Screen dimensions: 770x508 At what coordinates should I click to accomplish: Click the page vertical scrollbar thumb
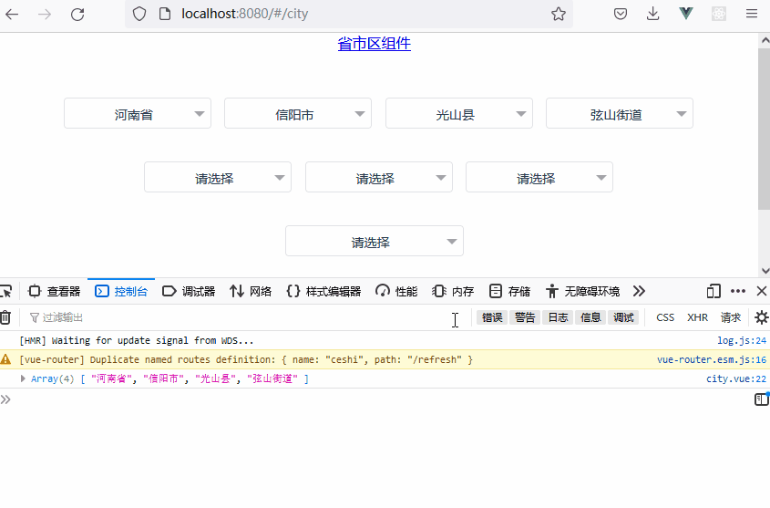[x=765, y=129]
